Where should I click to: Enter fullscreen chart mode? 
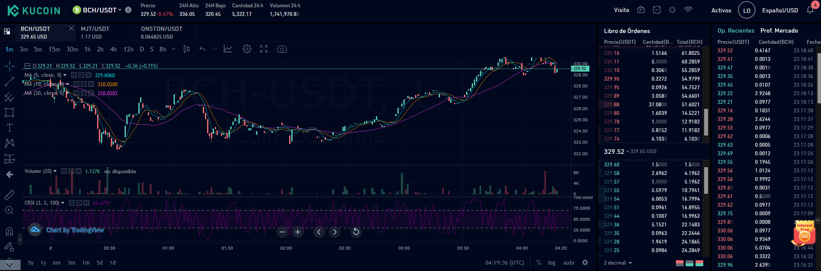point(264,49)
